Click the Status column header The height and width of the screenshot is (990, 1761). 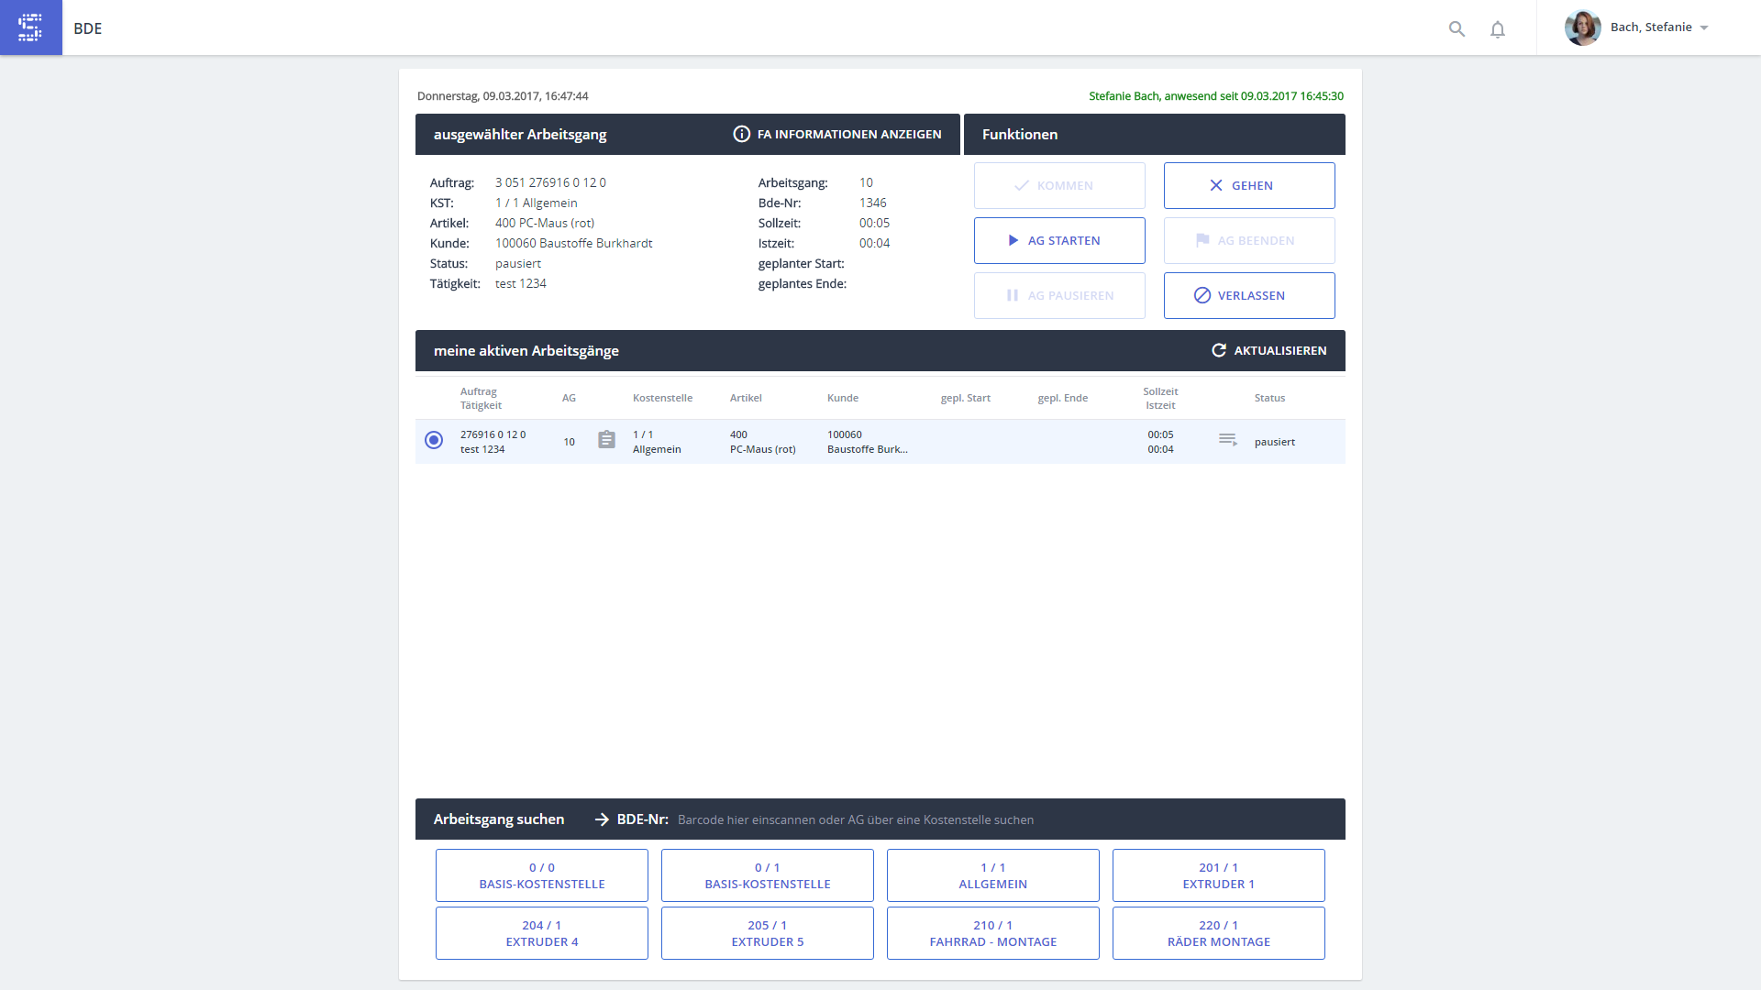[1269, 398]
